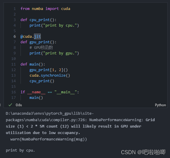Click the compiler.py:726 path in warning output
170x158 pixels.
(46, 120)
